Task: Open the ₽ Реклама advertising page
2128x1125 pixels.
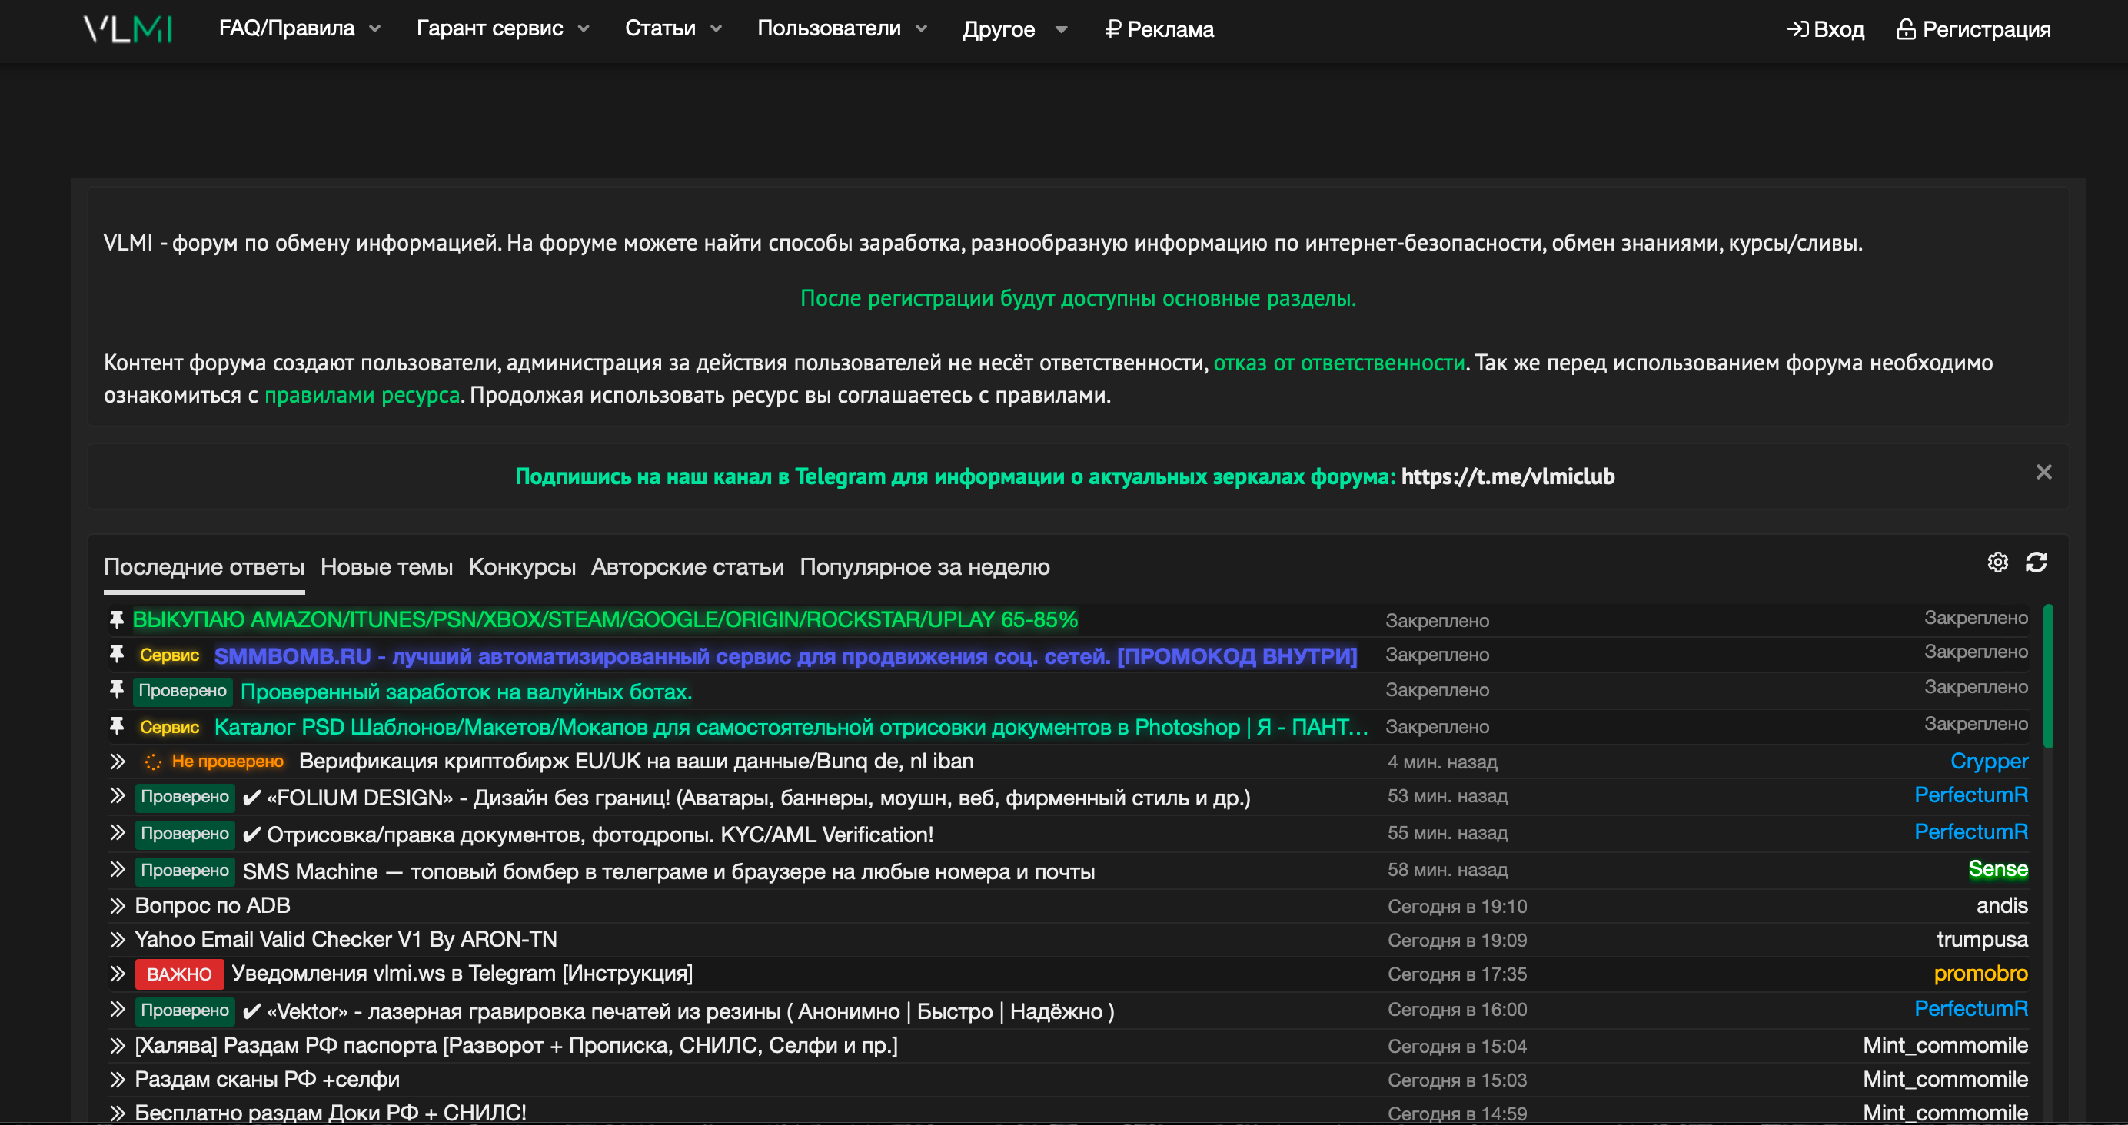Action: [1159, 30]
